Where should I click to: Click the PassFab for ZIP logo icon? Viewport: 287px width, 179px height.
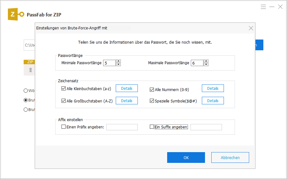[x=16, y=14]
